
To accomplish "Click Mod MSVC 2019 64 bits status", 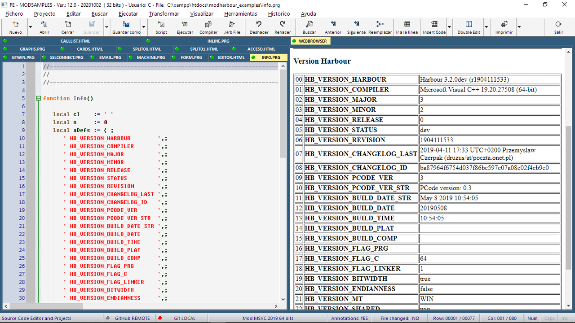I will click(268, 318).
